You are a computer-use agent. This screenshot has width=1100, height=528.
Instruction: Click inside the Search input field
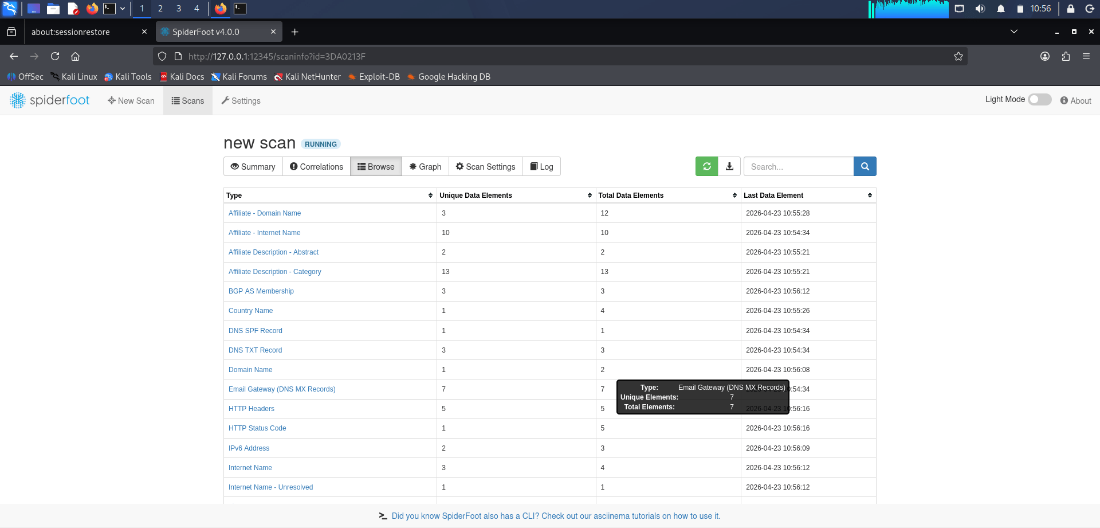pos(799,166)
